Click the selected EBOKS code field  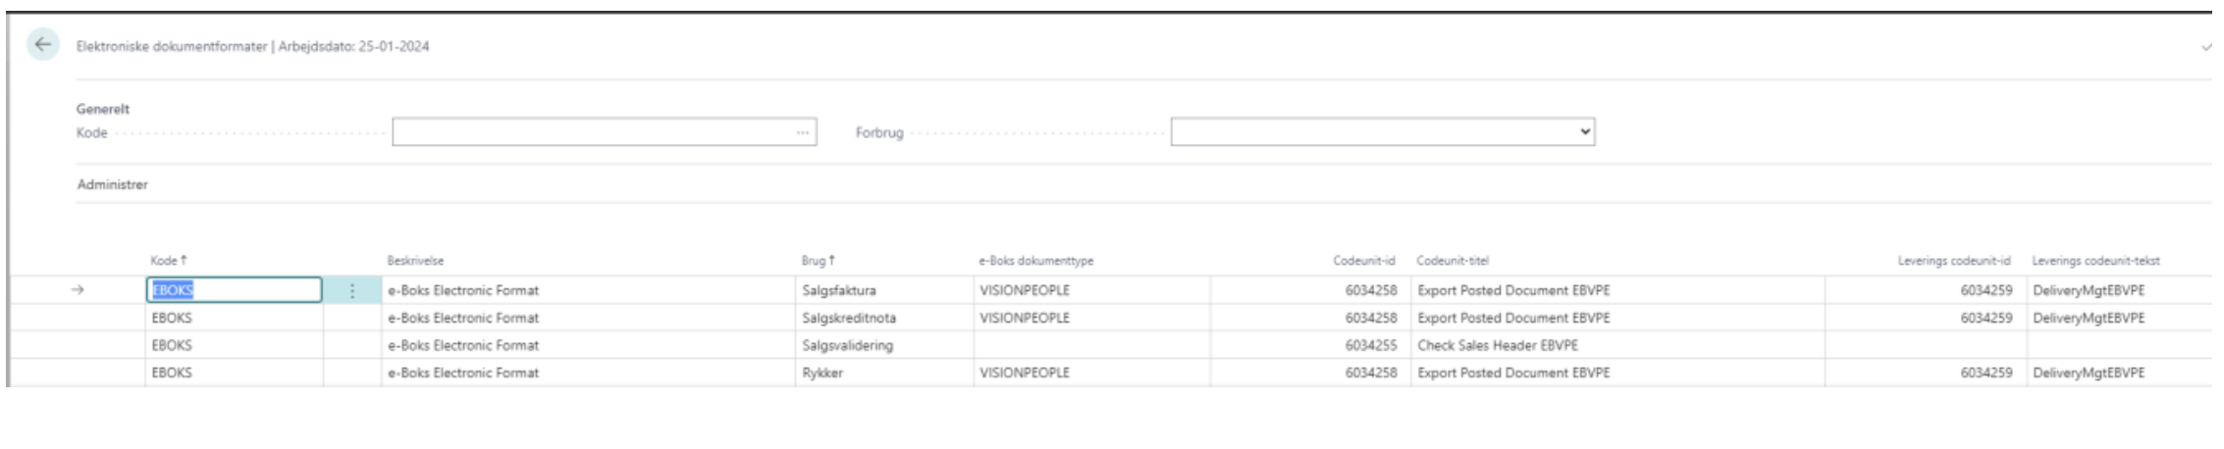pos(235,290)
